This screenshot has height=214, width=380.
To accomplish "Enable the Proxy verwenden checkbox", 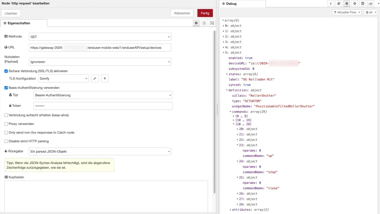I will 6,124.
